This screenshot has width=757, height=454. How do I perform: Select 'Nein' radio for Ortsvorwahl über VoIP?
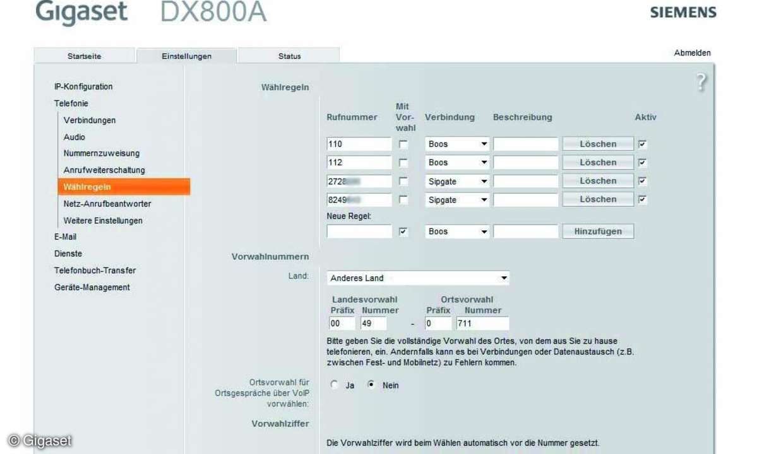point(371,385)
